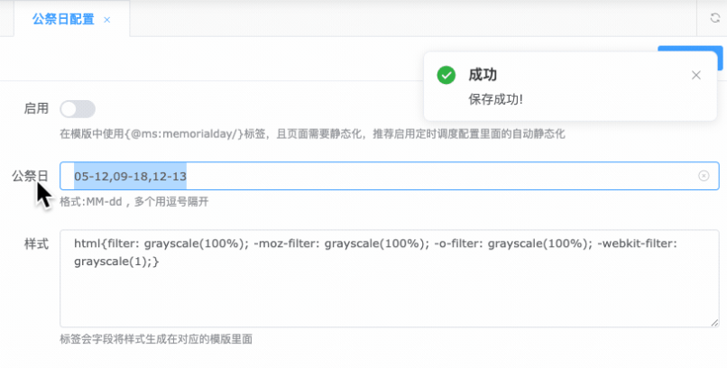Toggle the 启用 switch on
Screen dimensions: 727x368
tap(78, 109)
